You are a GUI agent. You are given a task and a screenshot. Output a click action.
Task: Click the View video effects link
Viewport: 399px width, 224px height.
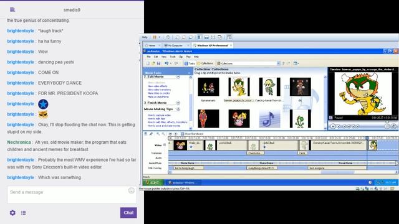158,86
